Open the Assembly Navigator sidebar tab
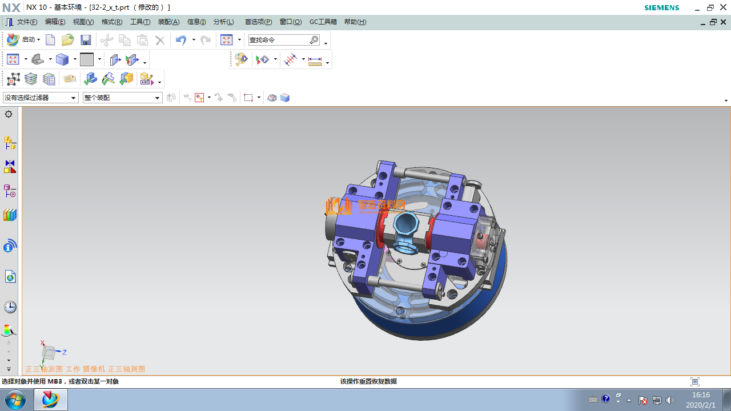This screenshot has height=411, width=731. [x=10, y=142]
